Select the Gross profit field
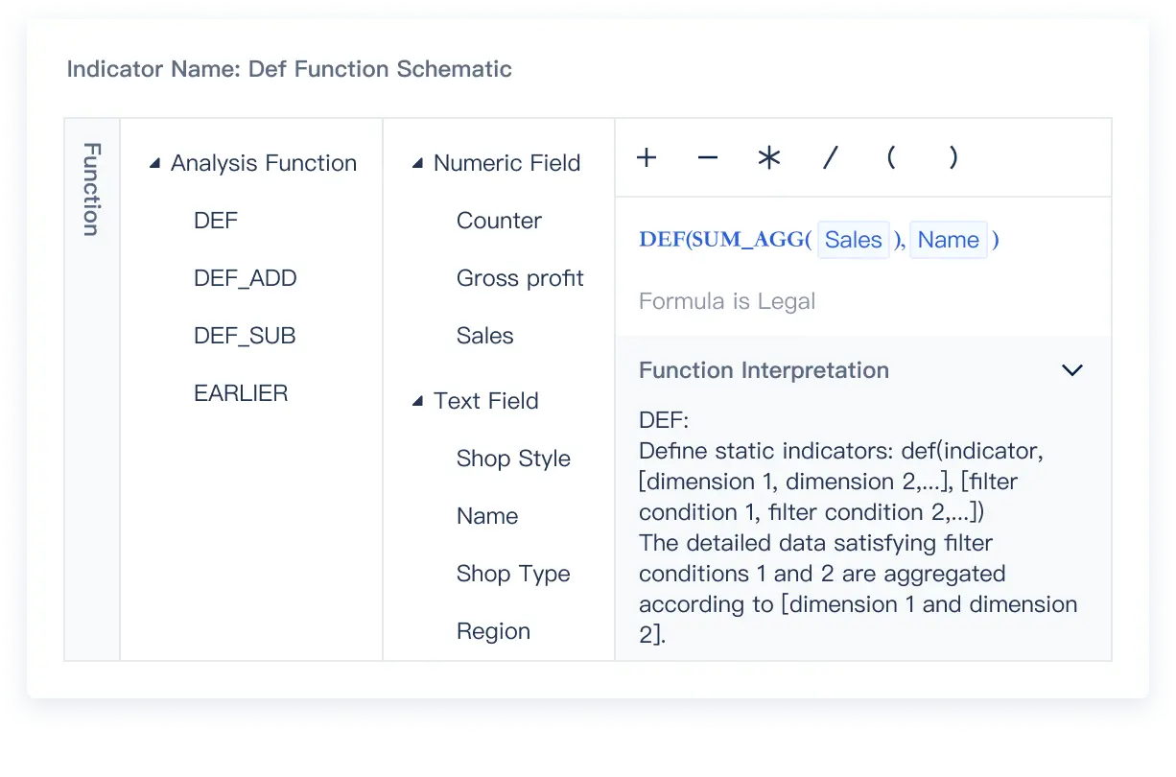The height and width of the screenshot is (777, 1176). [520, 278]
